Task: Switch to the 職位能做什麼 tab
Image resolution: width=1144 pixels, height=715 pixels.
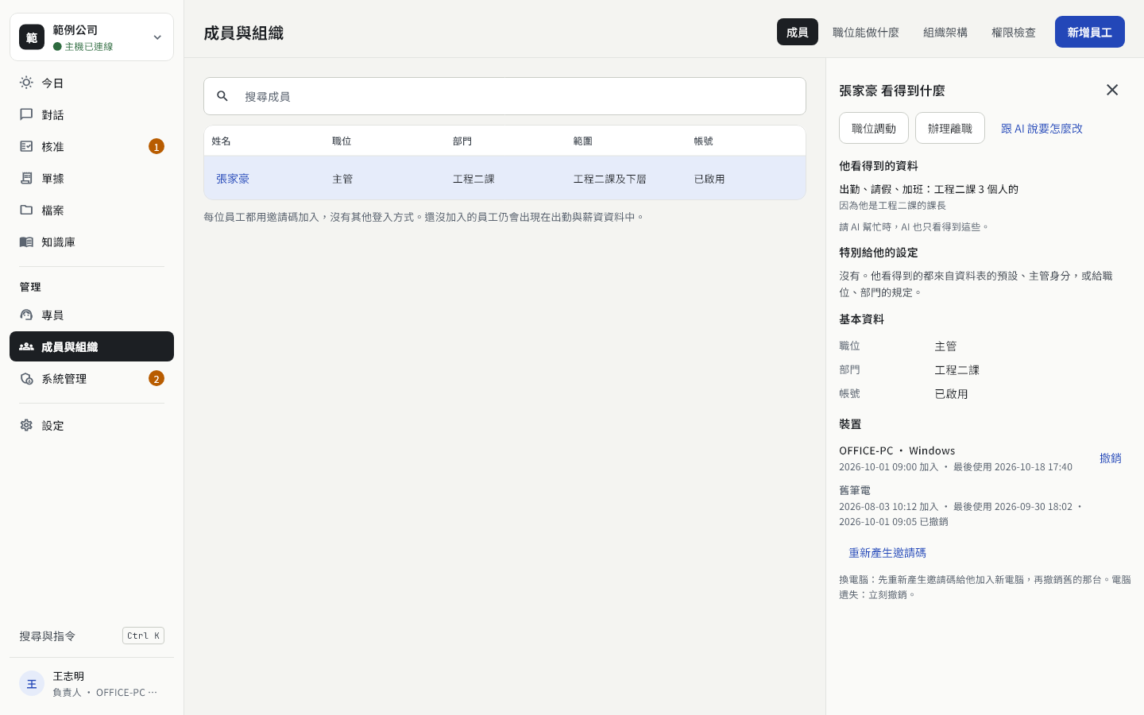Action: 866,32
